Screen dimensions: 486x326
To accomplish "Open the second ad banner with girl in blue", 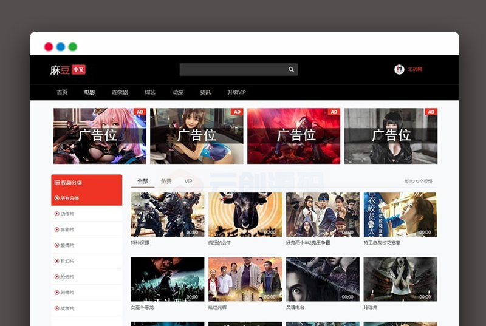I will (196, 136).
